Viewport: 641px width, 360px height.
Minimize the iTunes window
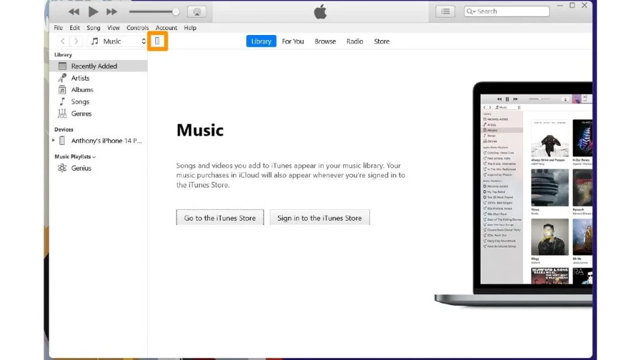(560, 5)
